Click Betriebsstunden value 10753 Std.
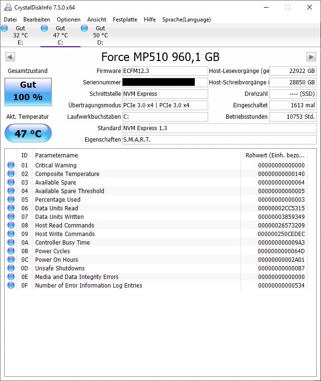The image size is (321, 381). [293, 117]
